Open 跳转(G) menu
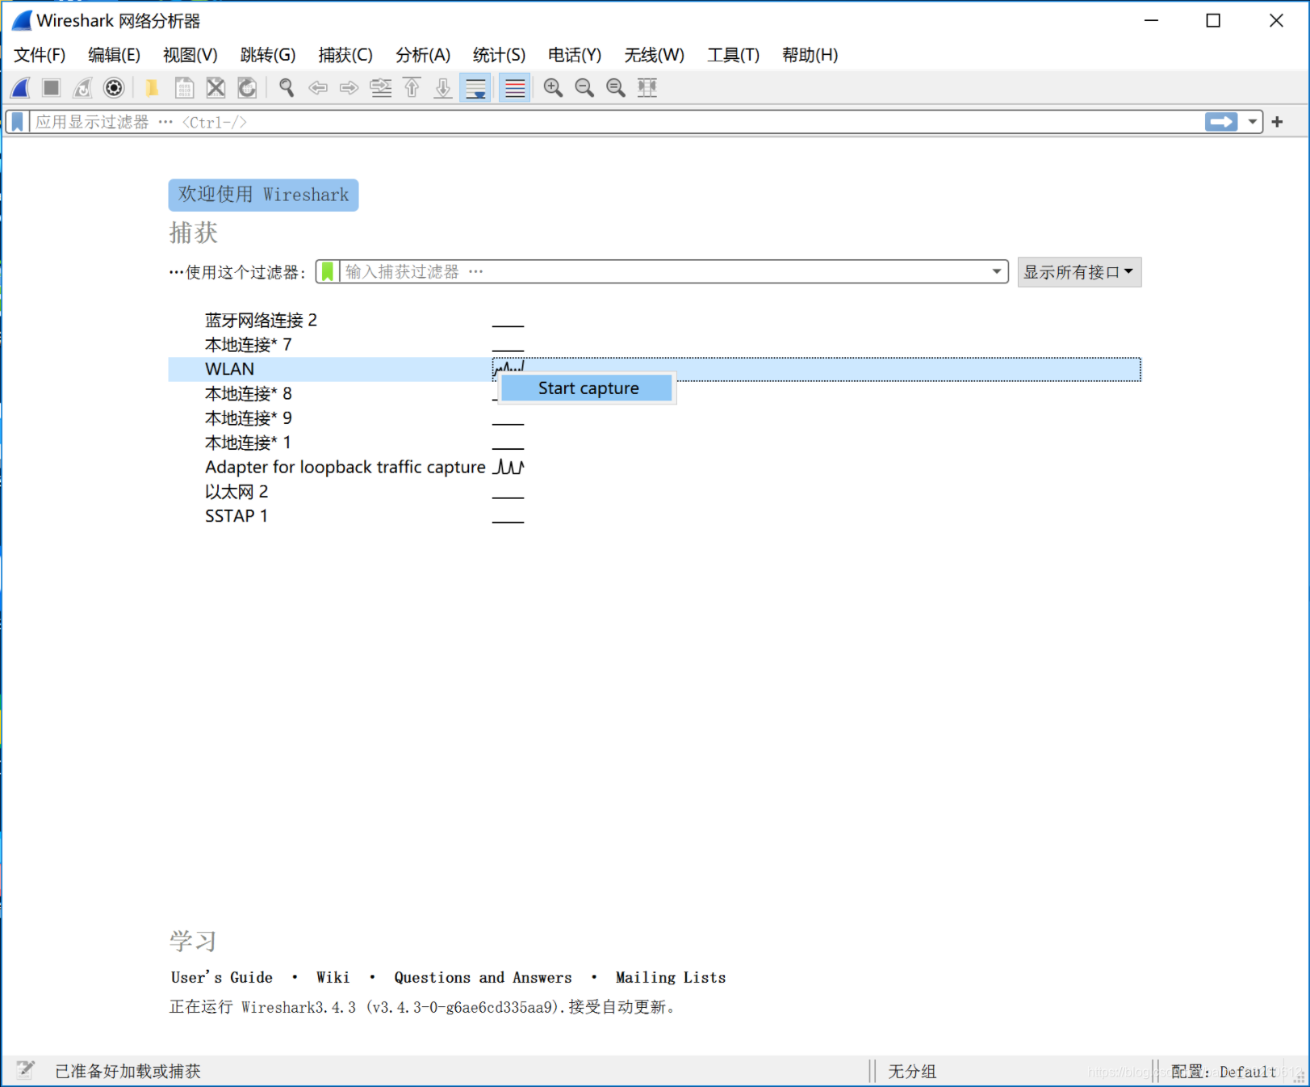Viewport: 1310px width, 1087px height. pyautogui.click(x=268, y=55)
